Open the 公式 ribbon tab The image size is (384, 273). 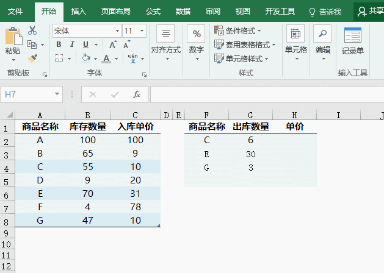[x=153, y=11]
